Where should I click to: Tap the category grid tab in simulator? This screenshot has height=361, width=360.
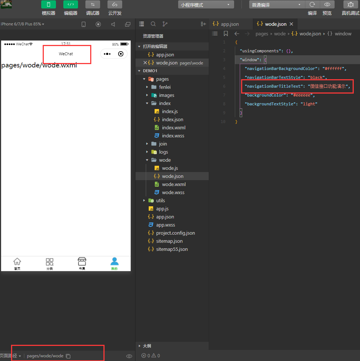(50, 264)
